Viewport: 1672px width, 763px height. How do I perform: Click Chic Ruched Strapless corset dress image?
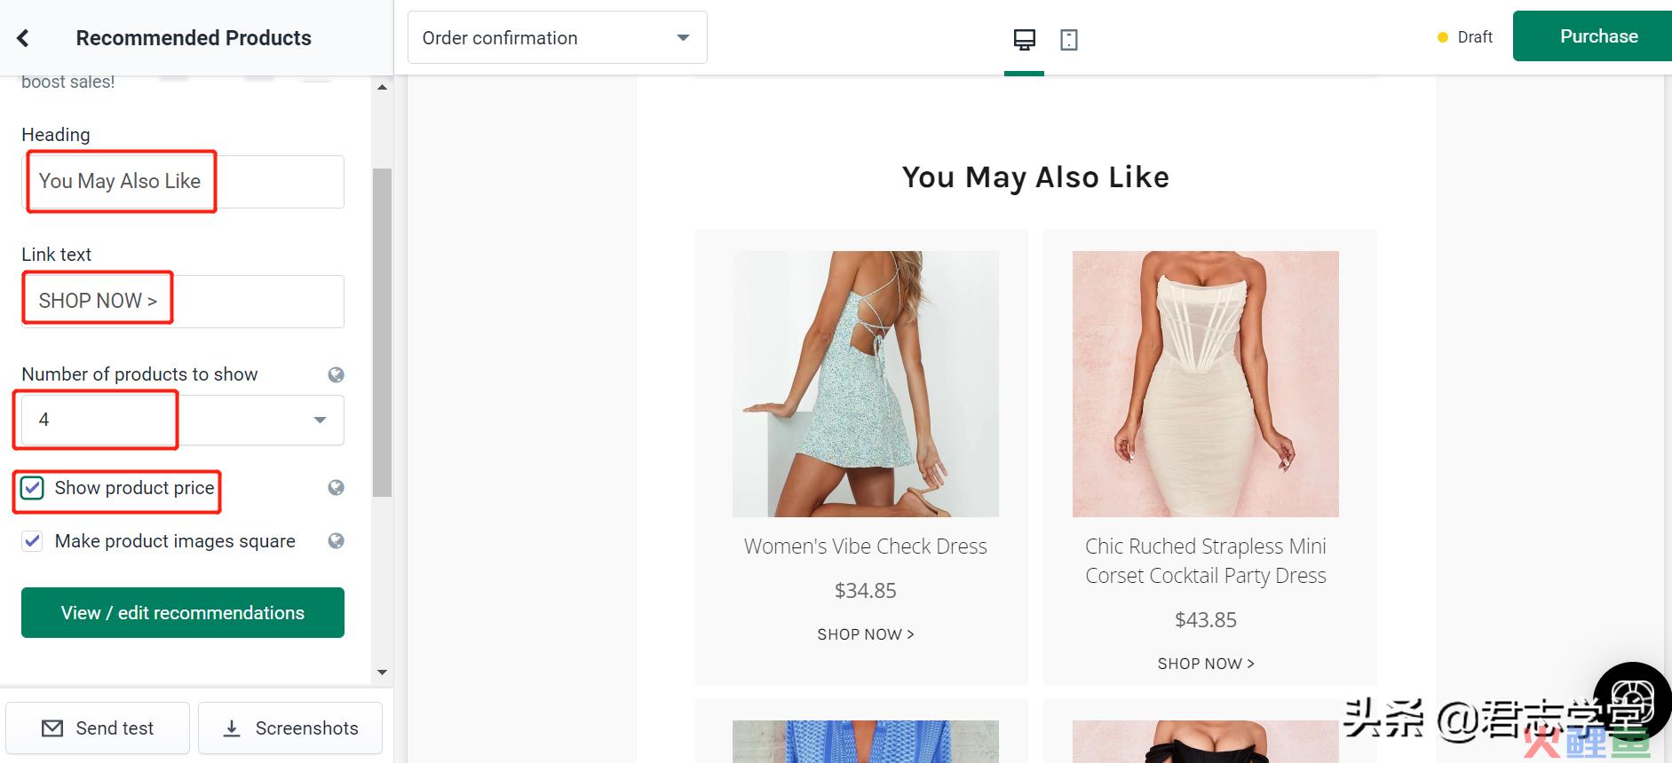[x=1206, y=384]
